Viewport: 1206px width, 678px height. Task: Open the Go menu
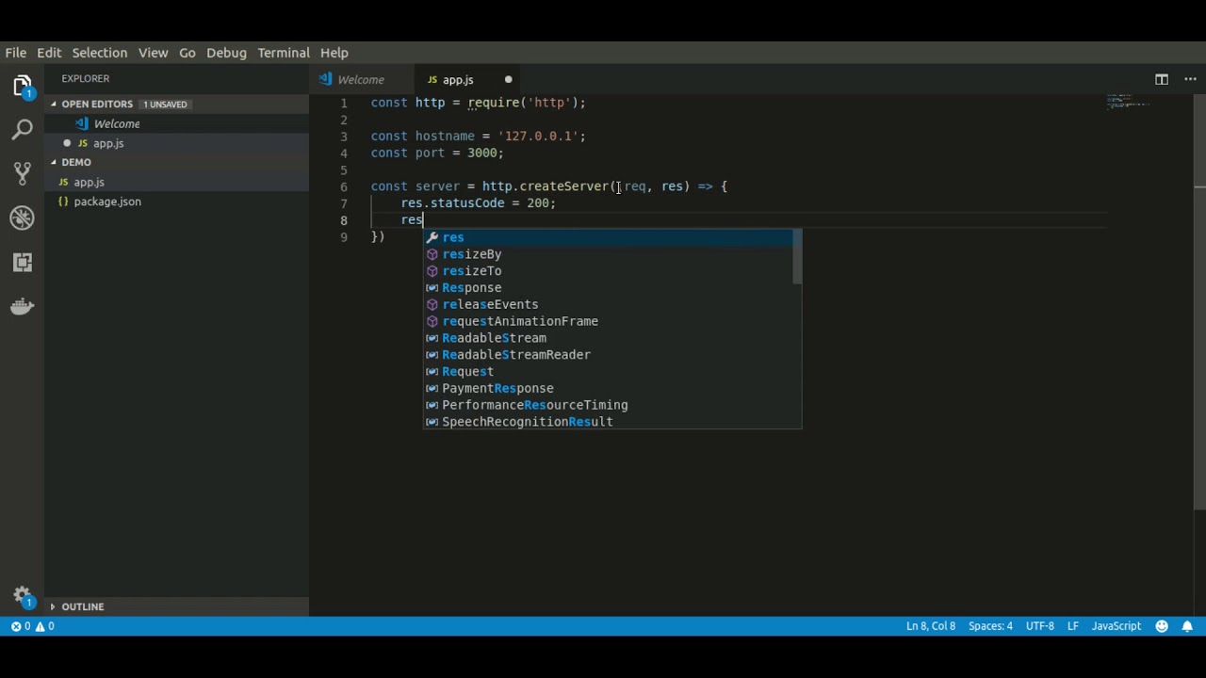pyautogui.click(x=187, y=53)
